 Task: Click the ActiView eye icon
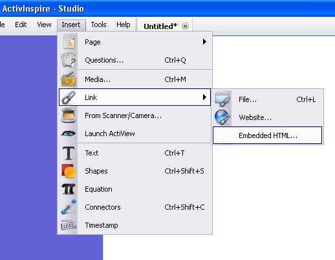coord(69,134)
